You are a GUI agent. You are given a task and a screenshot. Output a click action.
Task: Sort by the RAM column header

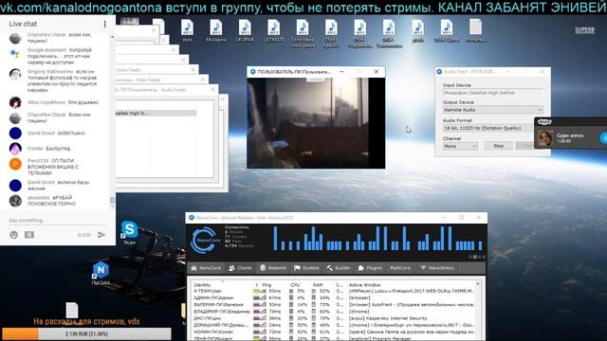pyautogui.click(x=318, y=285)
